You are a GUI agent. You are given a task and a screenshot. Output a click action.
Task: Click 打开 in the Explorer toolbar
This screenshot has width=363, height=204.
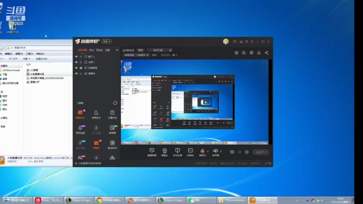tap(13, 59)
